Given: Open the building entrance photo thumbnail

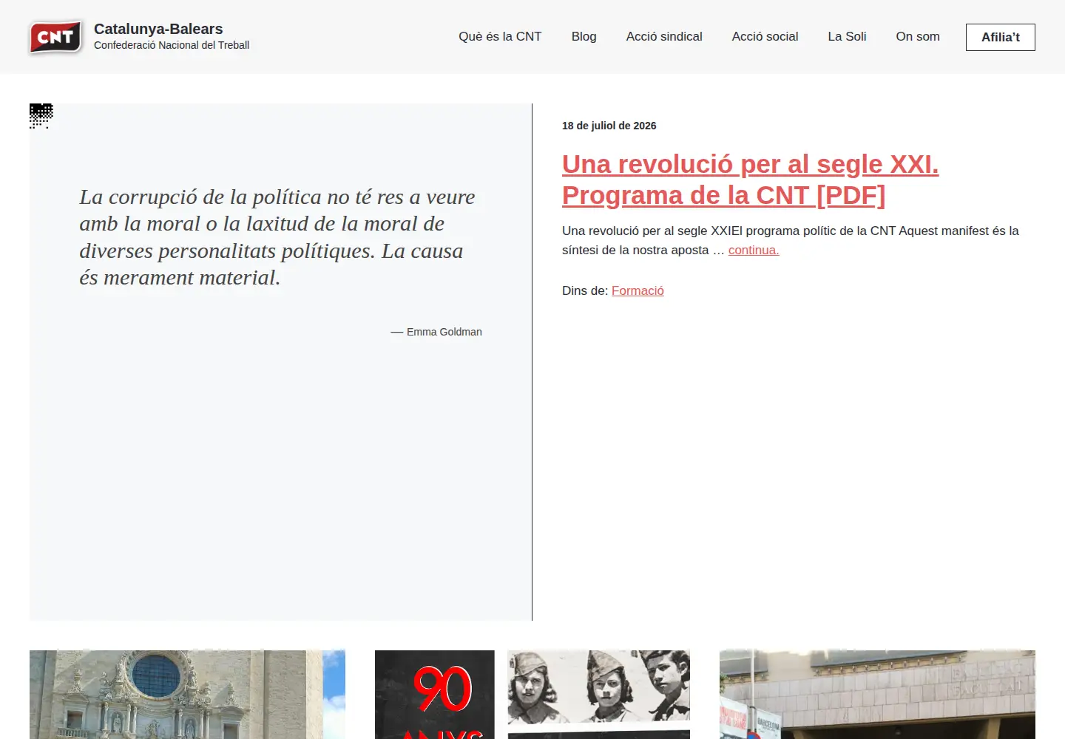Looking at the screenshot, I should click(877, 695).
